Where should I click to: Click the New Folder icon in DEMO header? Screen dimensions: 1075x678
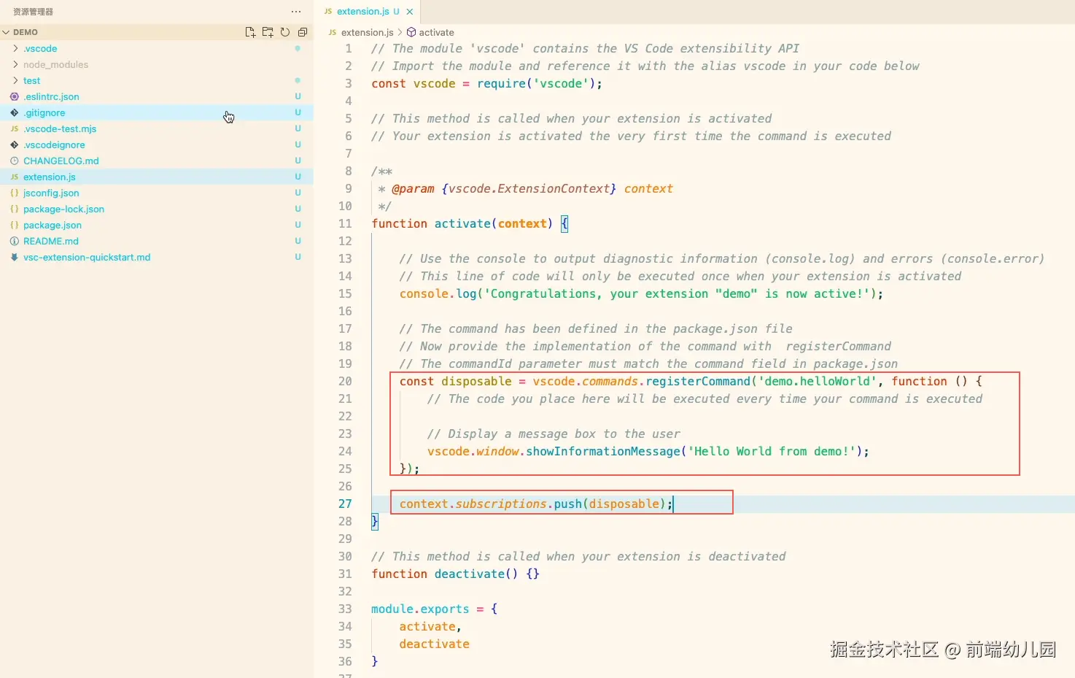pyautogui.click(x=268, y=32)
